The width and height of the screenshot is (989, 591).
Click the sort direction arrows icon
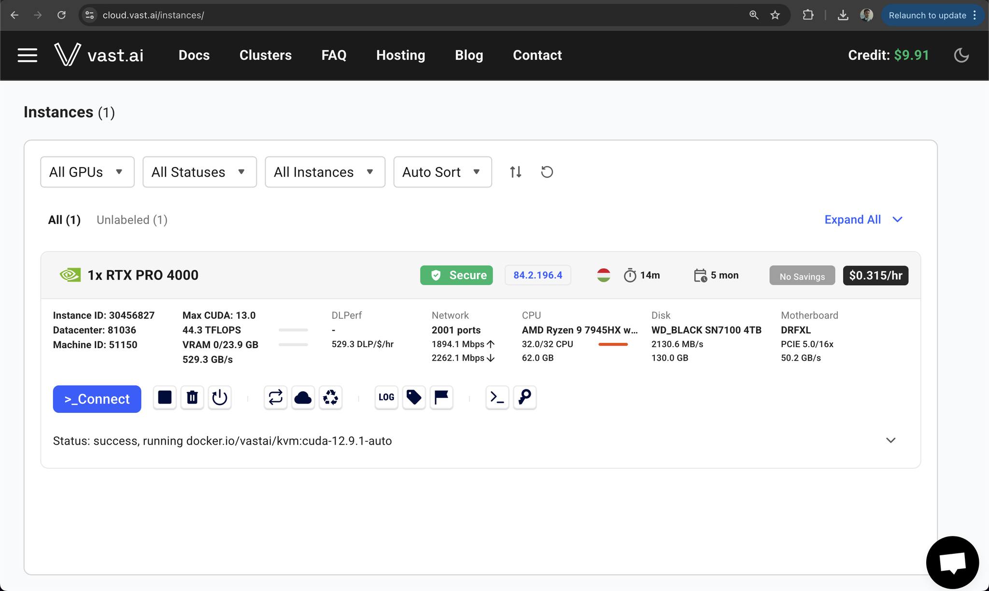pyautogui.click(x=516, y=172)
